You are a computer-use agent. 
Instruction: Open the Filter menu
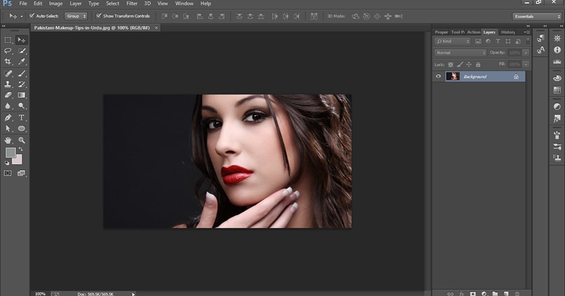(132, 4)
